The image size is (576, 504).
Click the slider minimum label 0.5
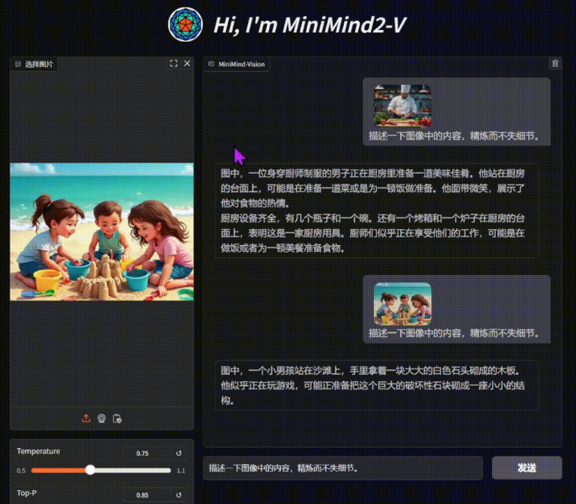21,471
